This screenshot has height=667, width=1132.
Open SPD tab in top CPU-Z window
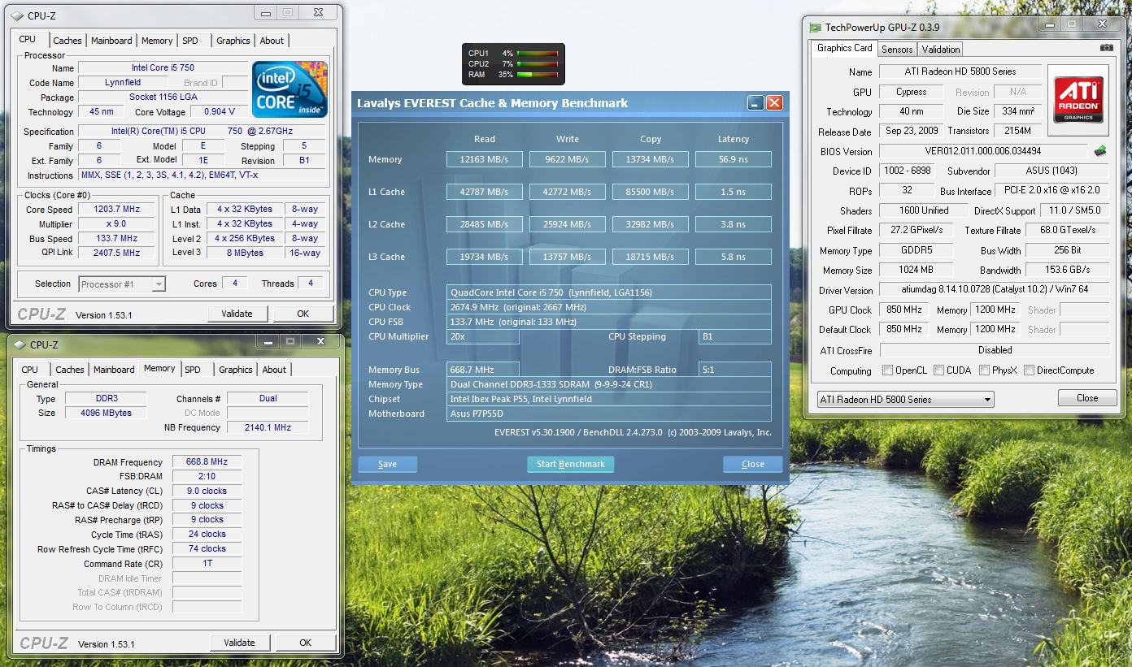pyautogui.click(x=190, y=41)
